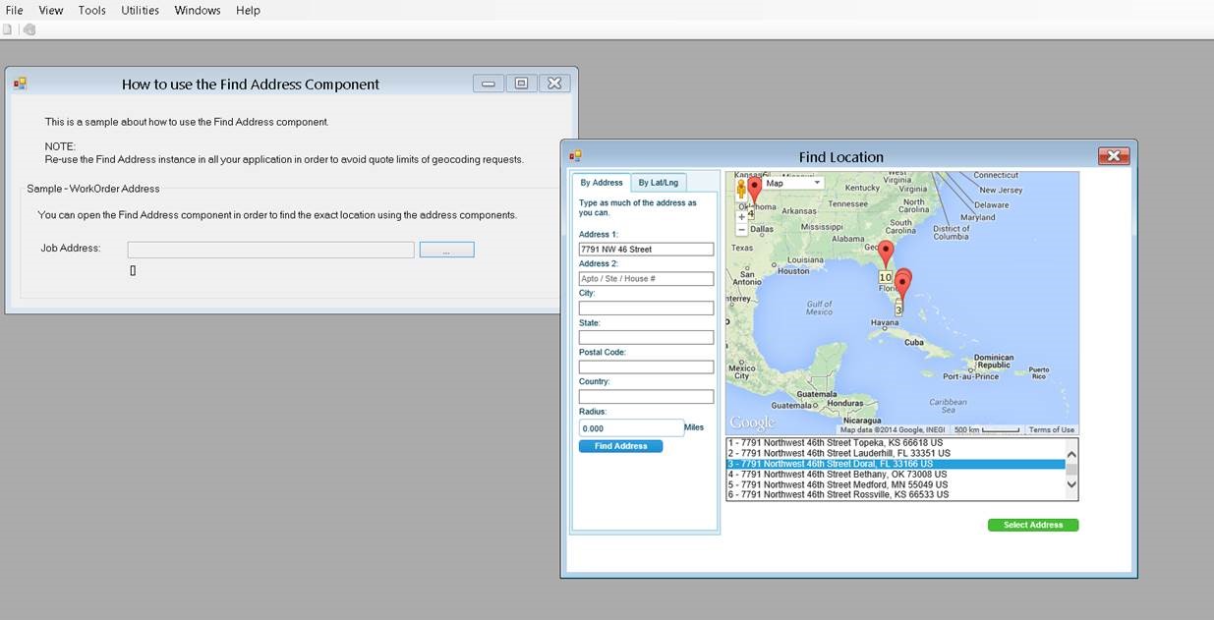Open the Tools menu
Image resolution: width=1214 pixels, height=620 pixels.
[x=92, y=10]
